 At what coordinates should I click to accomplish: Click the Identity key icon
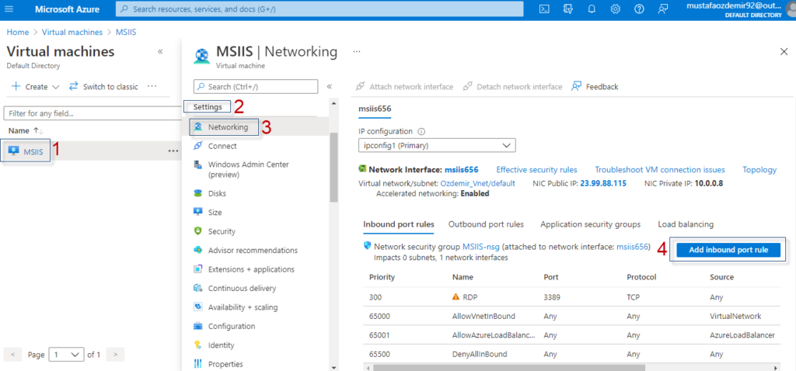(x=198, y=345)
